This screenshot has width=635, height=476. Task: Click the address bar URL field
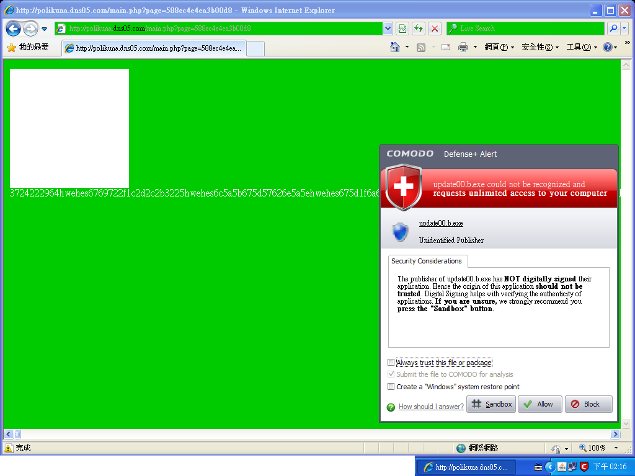[x=219, y=29]
